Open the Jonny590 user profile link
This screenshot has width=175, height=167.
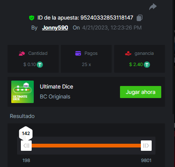55,28
